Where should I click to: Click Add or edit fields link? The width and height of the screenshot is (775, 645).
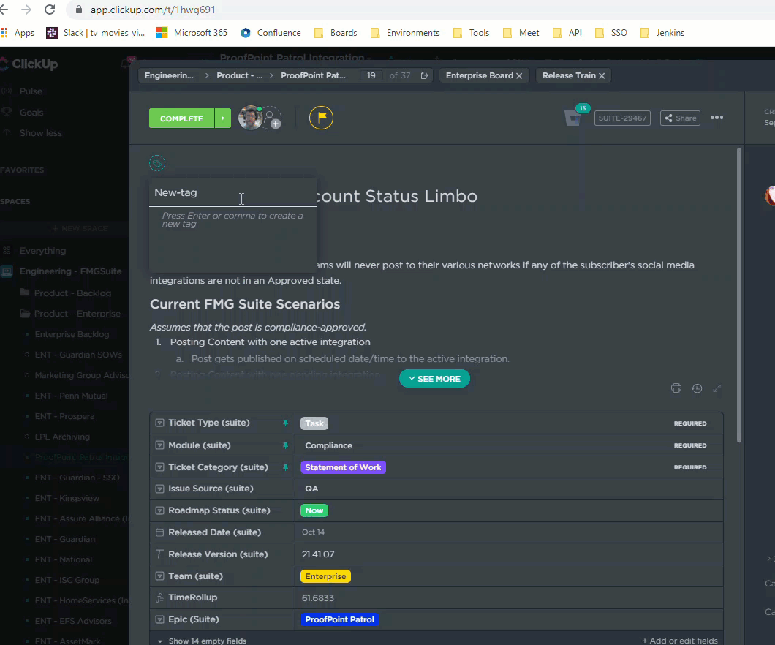(x=680, y=641)
